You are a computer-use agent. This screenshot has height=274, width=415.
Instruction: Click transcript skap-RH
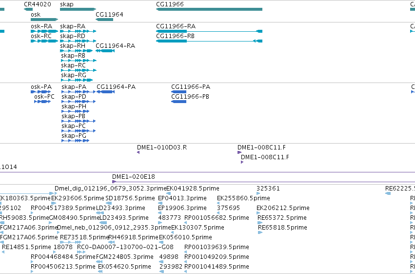(77, 51)
